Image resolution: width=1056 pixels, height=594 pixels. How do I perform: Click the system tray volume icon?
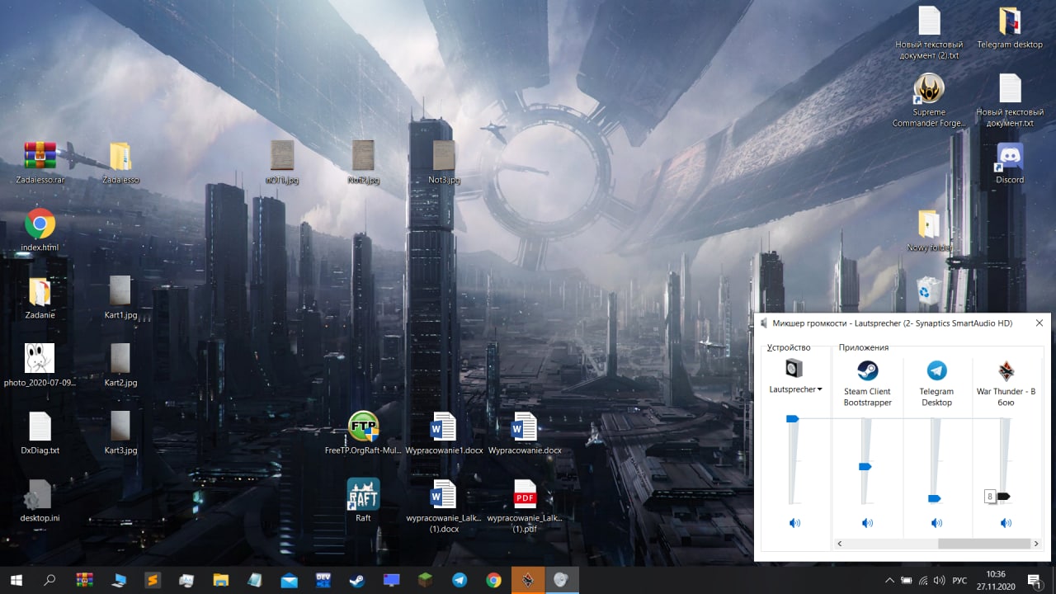940,581
